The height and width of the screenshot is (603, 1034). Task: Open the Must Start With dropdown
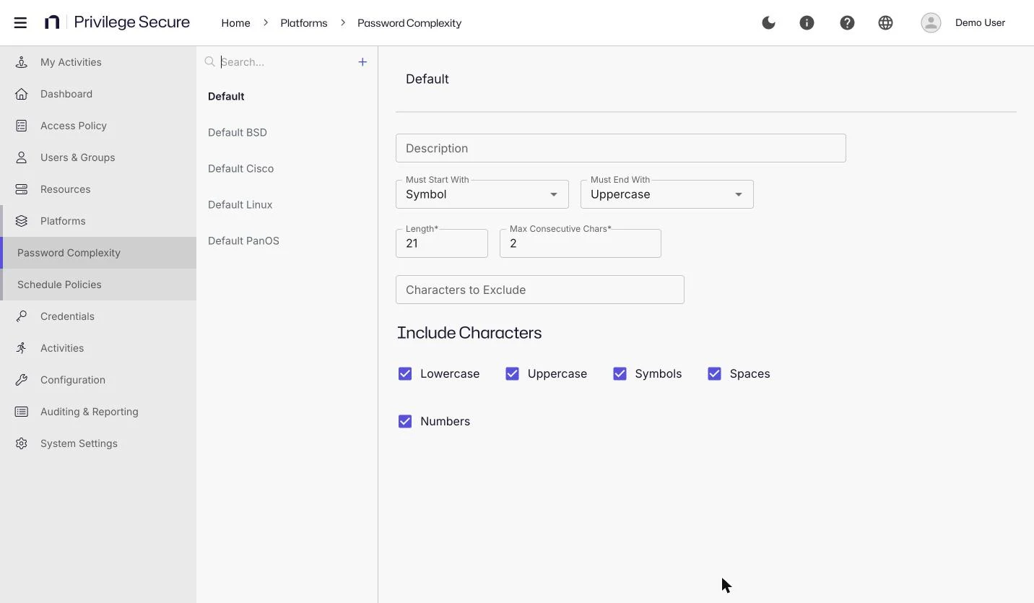(x=482, y=194)
